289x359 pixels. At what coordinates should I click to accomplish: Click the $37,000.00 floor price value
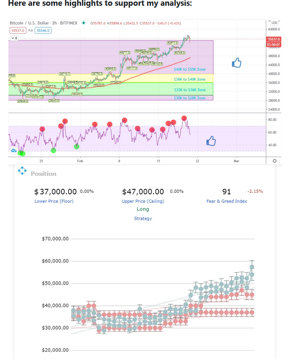click(x=55, y=192)
